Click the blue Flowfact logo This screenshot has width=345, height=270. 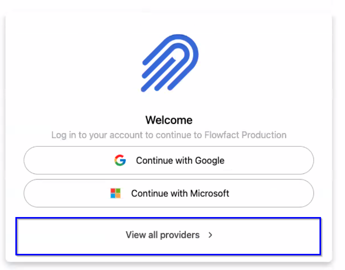coord(169,63)
